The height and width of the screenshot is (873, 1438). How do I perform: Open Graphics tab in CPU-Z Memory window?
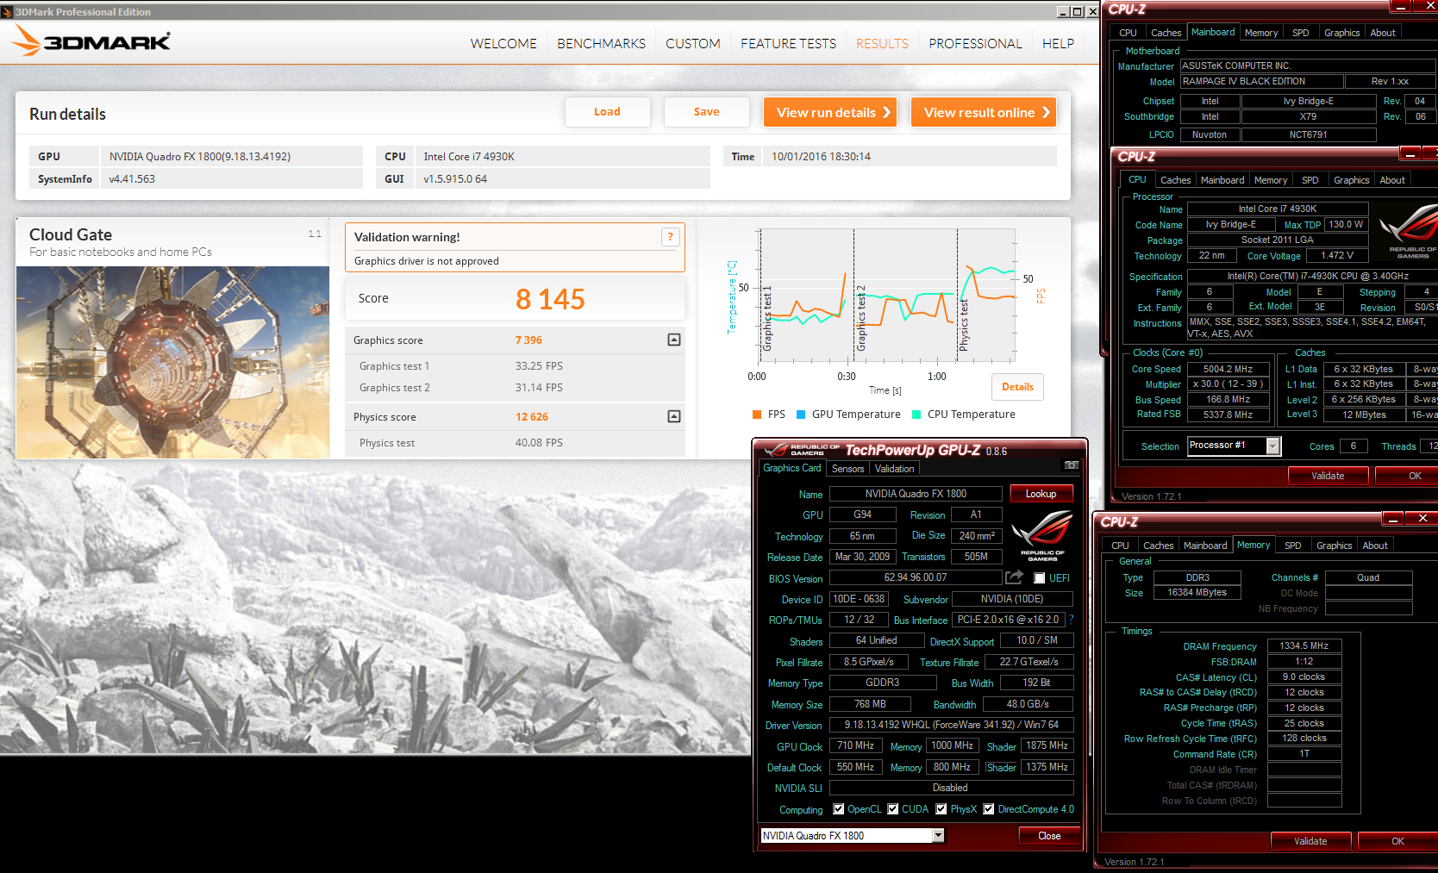[1334, 546]
